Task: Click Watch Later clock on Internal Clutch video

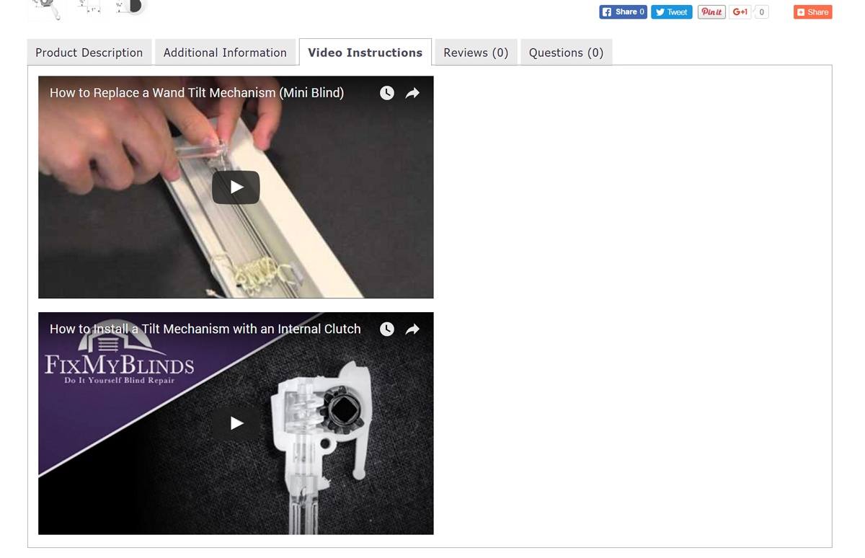Action: pyautogui.click(x=387, y=329)
